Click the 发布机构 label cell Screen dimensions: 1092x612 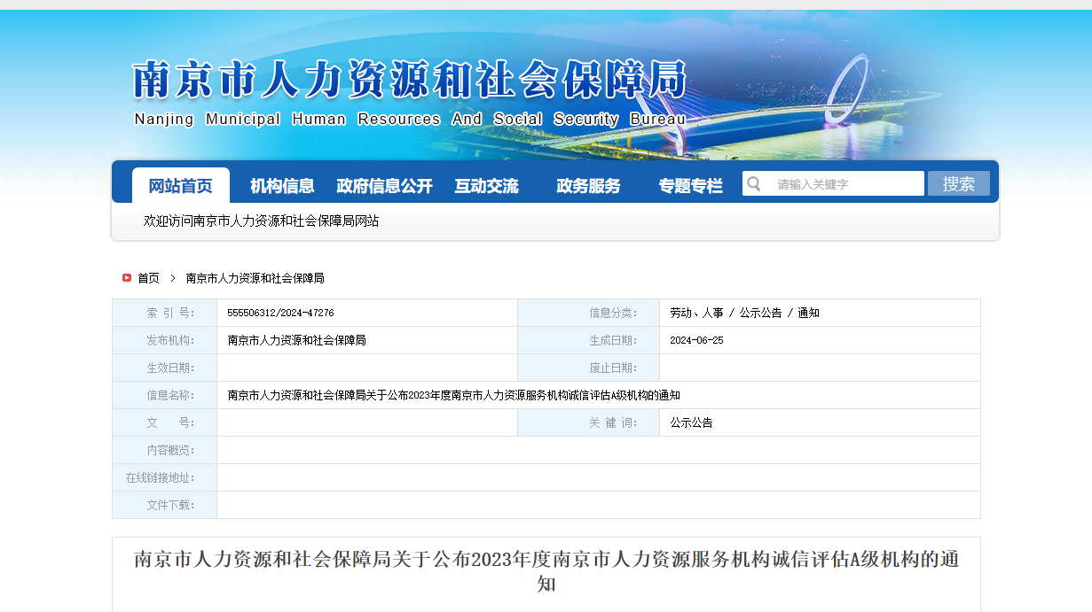click(164, 340)
